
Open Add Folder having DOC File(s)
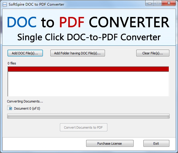pos(78,53)
